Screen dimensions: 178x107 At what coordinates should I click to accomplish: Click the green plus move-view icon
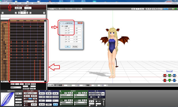pos(176,9)
